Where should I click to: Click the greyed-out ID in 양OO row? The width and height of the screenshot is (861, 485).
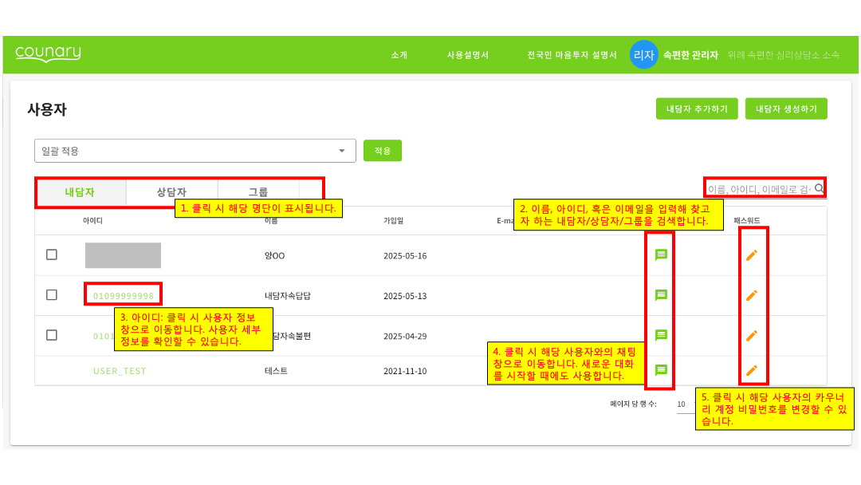(123, 255)
